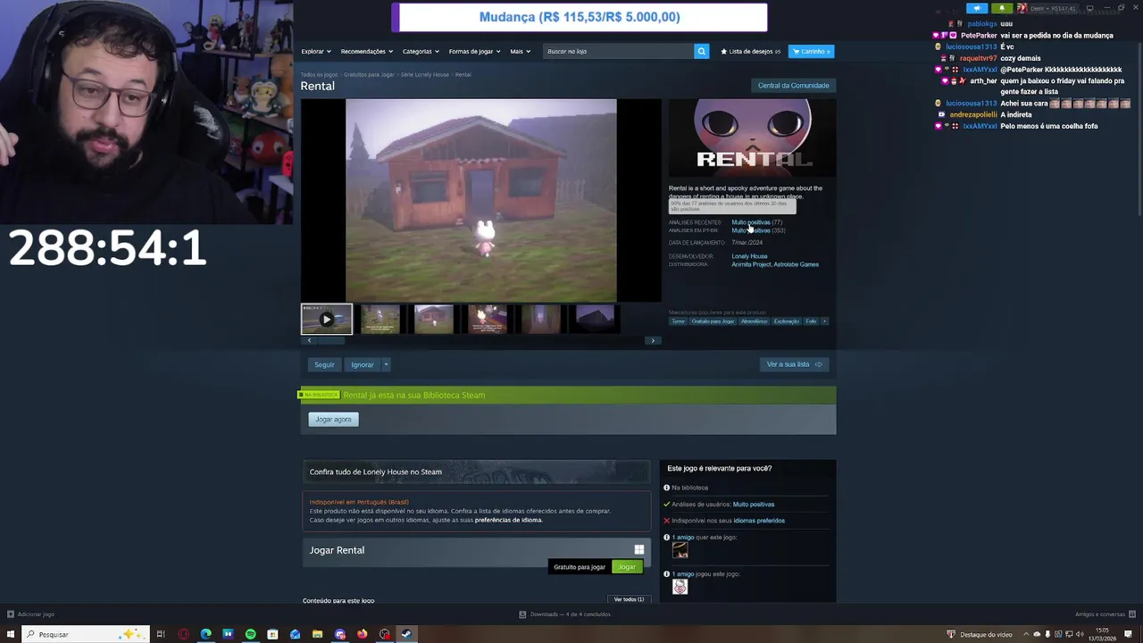The image size is (1143, 643).
Task: Open Steam icon on taskbar
Action: pos(406,634)
